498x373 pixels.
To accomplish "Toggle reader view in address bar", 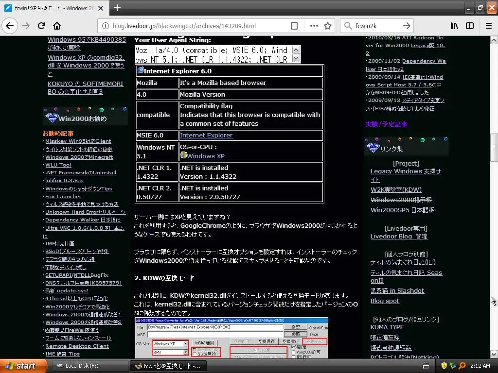I will (x=294, y=26).
